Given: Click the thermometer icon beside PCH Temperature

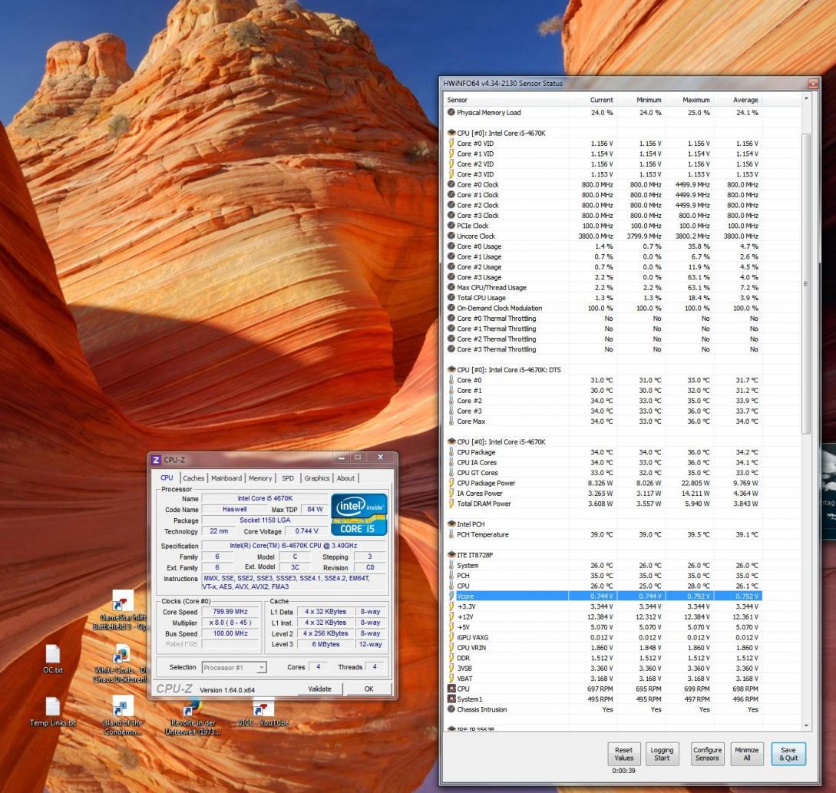Looking at the screenshot, I should coord(451,534).
